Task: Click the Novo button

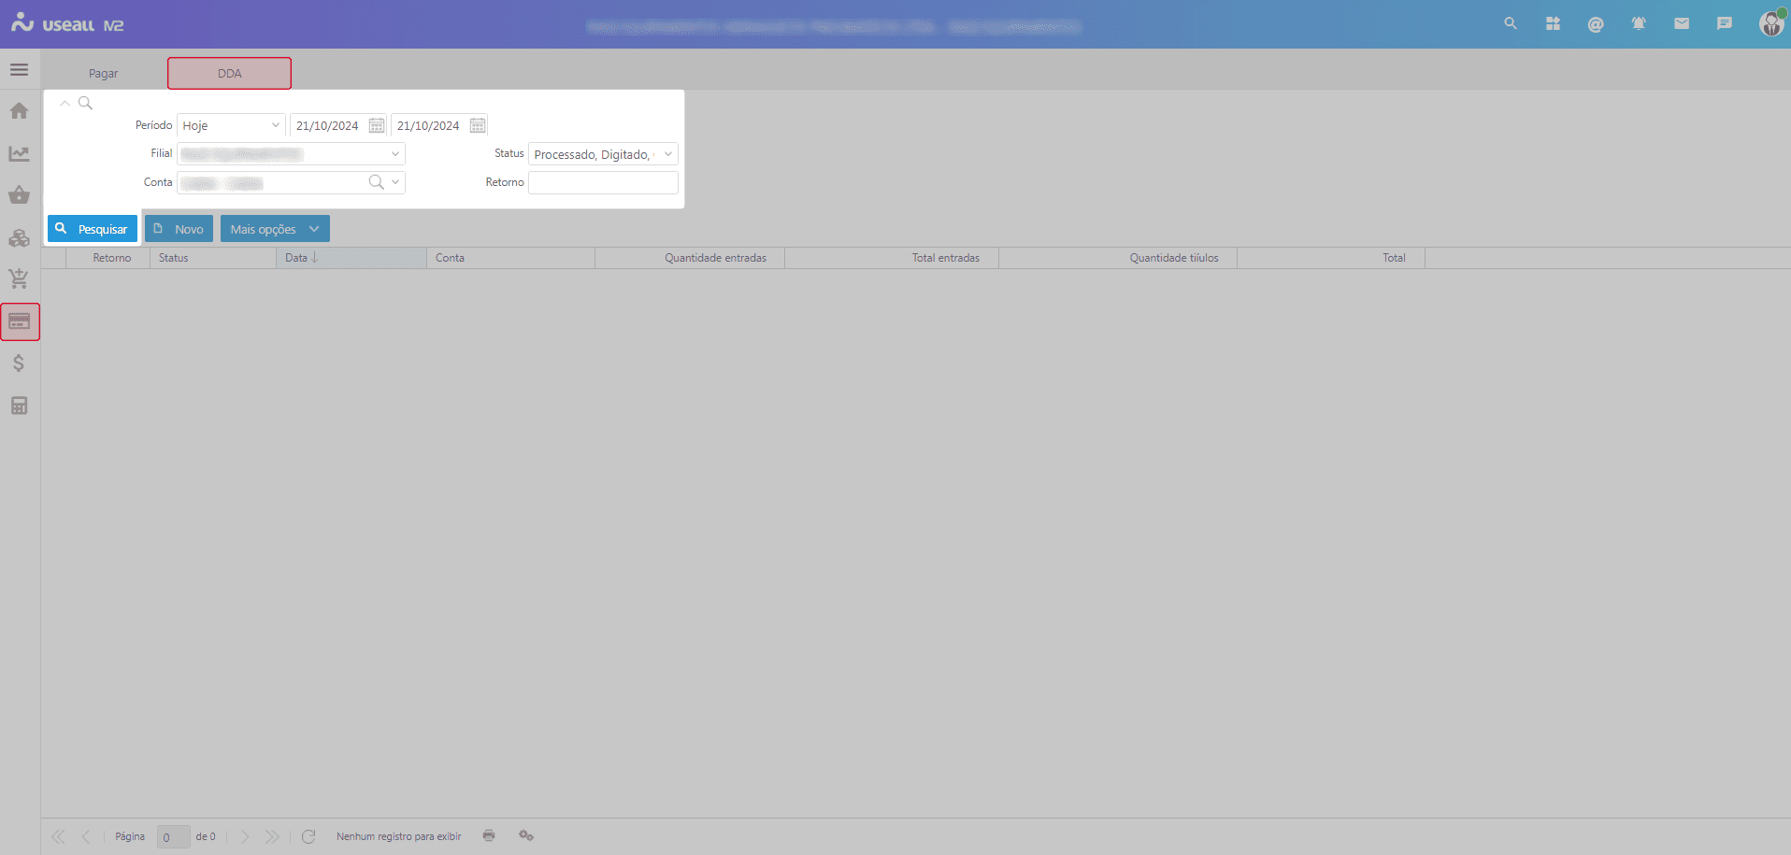Action: (x=179, y=229)
